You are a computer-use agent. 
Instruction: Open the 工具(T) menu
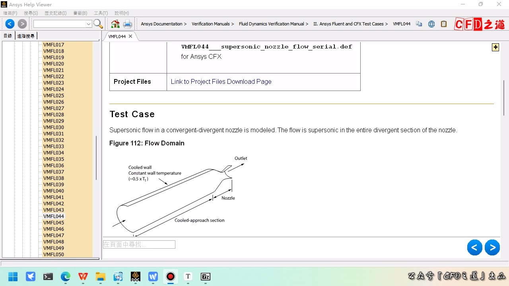tap(101, 13)
